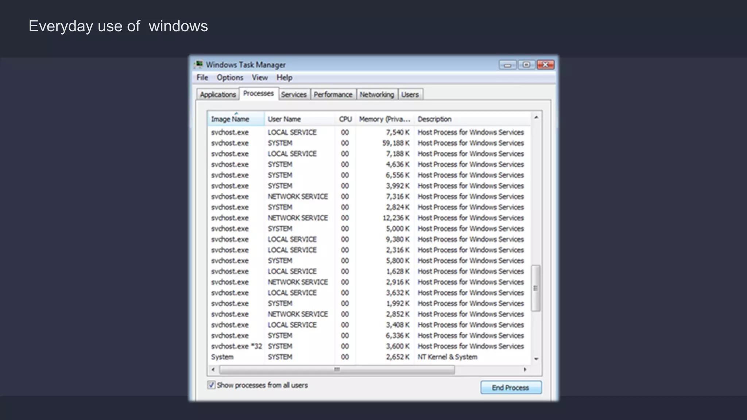Sort by User Name column header
The width and height of the screenshot is (747, 420).
coord(299,119)
